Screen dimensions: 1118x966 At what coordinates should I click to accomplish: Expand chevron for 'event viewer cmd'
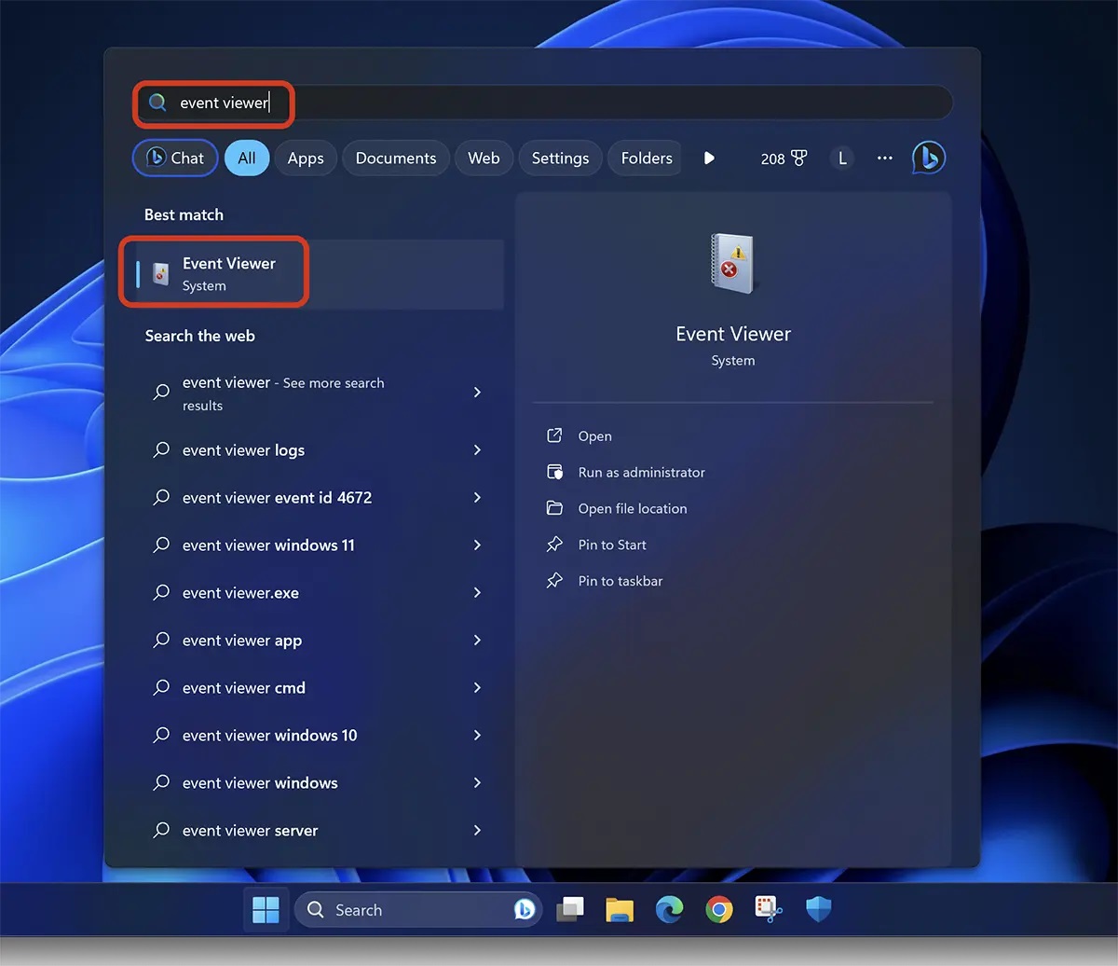coord(477,688)
